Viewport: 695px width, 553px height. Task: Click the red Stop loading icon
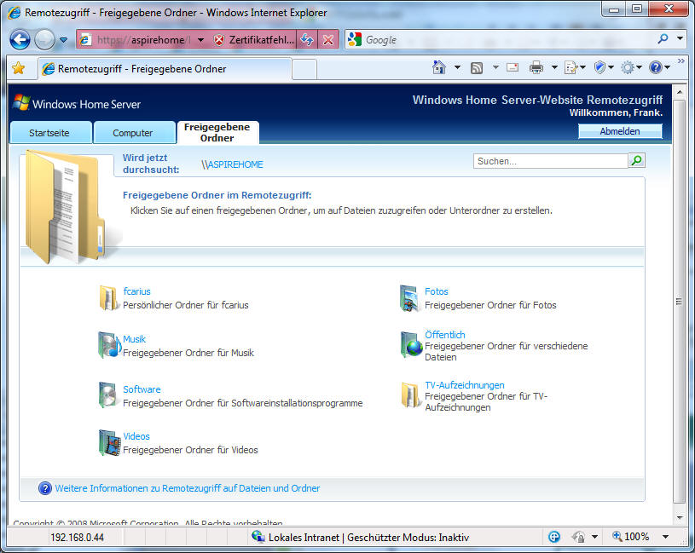328,40
